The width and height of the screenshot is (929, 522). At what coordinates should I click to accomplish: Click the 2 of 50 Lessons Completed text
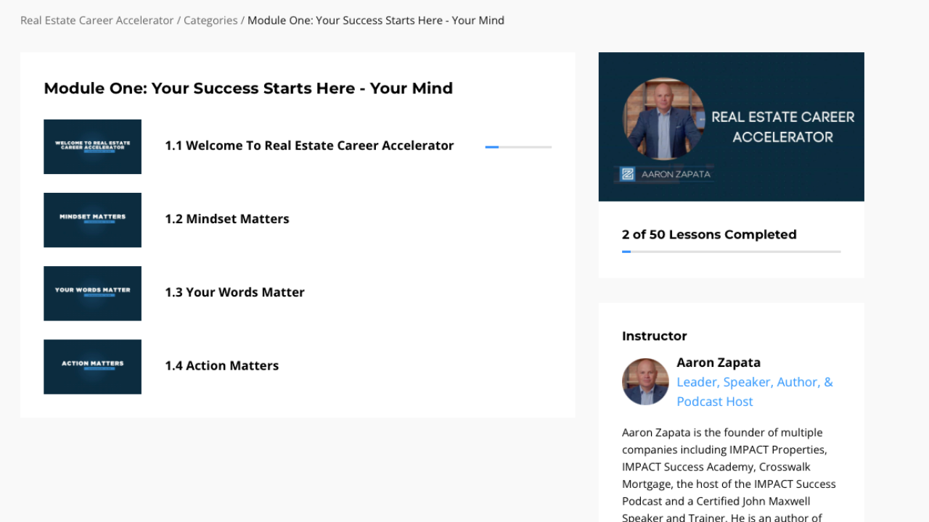709,234
